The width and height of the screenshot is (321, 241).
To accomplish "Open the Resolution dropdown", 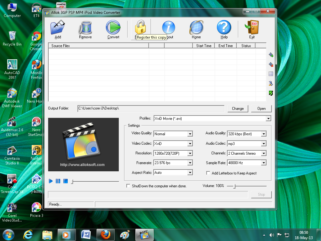I will (190, 153).
